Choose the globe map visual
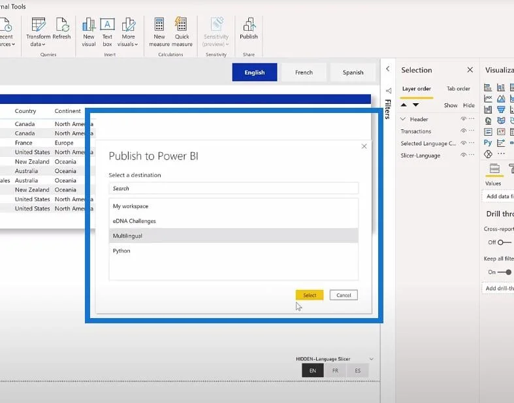Image resolution: width=514 pixels, height=403 pixels. (x=488, y=121)
